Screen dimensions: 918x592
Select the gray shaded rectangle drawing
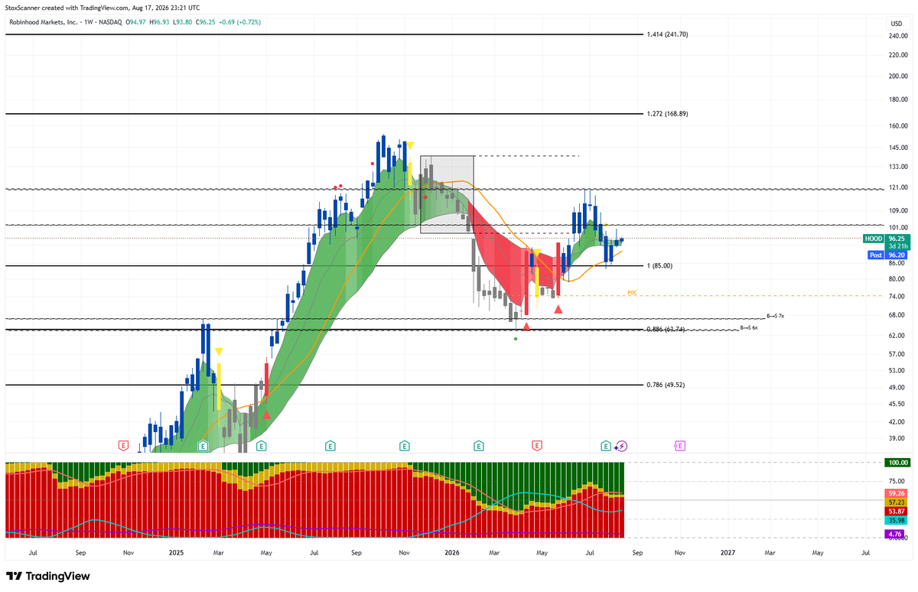point(448,194)
